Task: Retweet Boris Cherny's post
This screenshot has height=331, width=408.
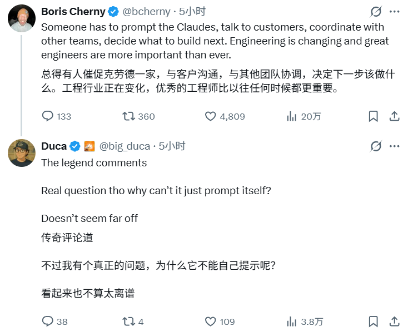Action: pos(128,116)
